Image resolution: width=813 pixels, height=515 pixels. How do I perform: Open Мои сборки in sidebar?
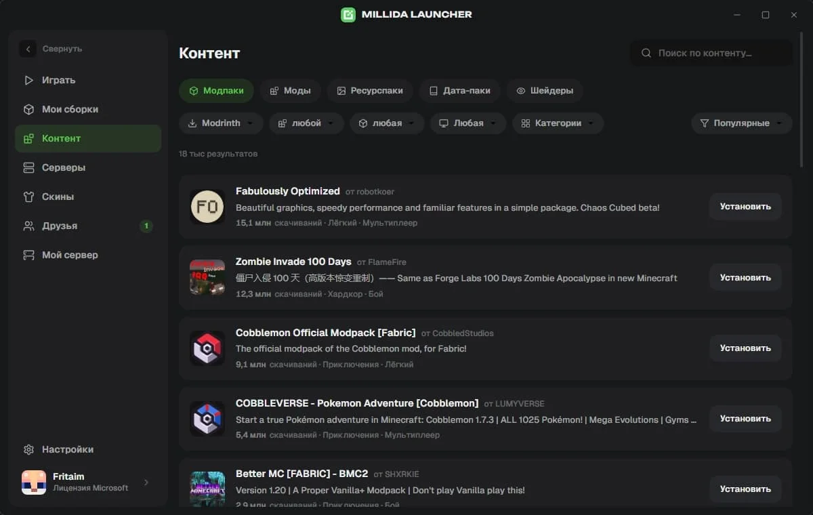(88, 109)
